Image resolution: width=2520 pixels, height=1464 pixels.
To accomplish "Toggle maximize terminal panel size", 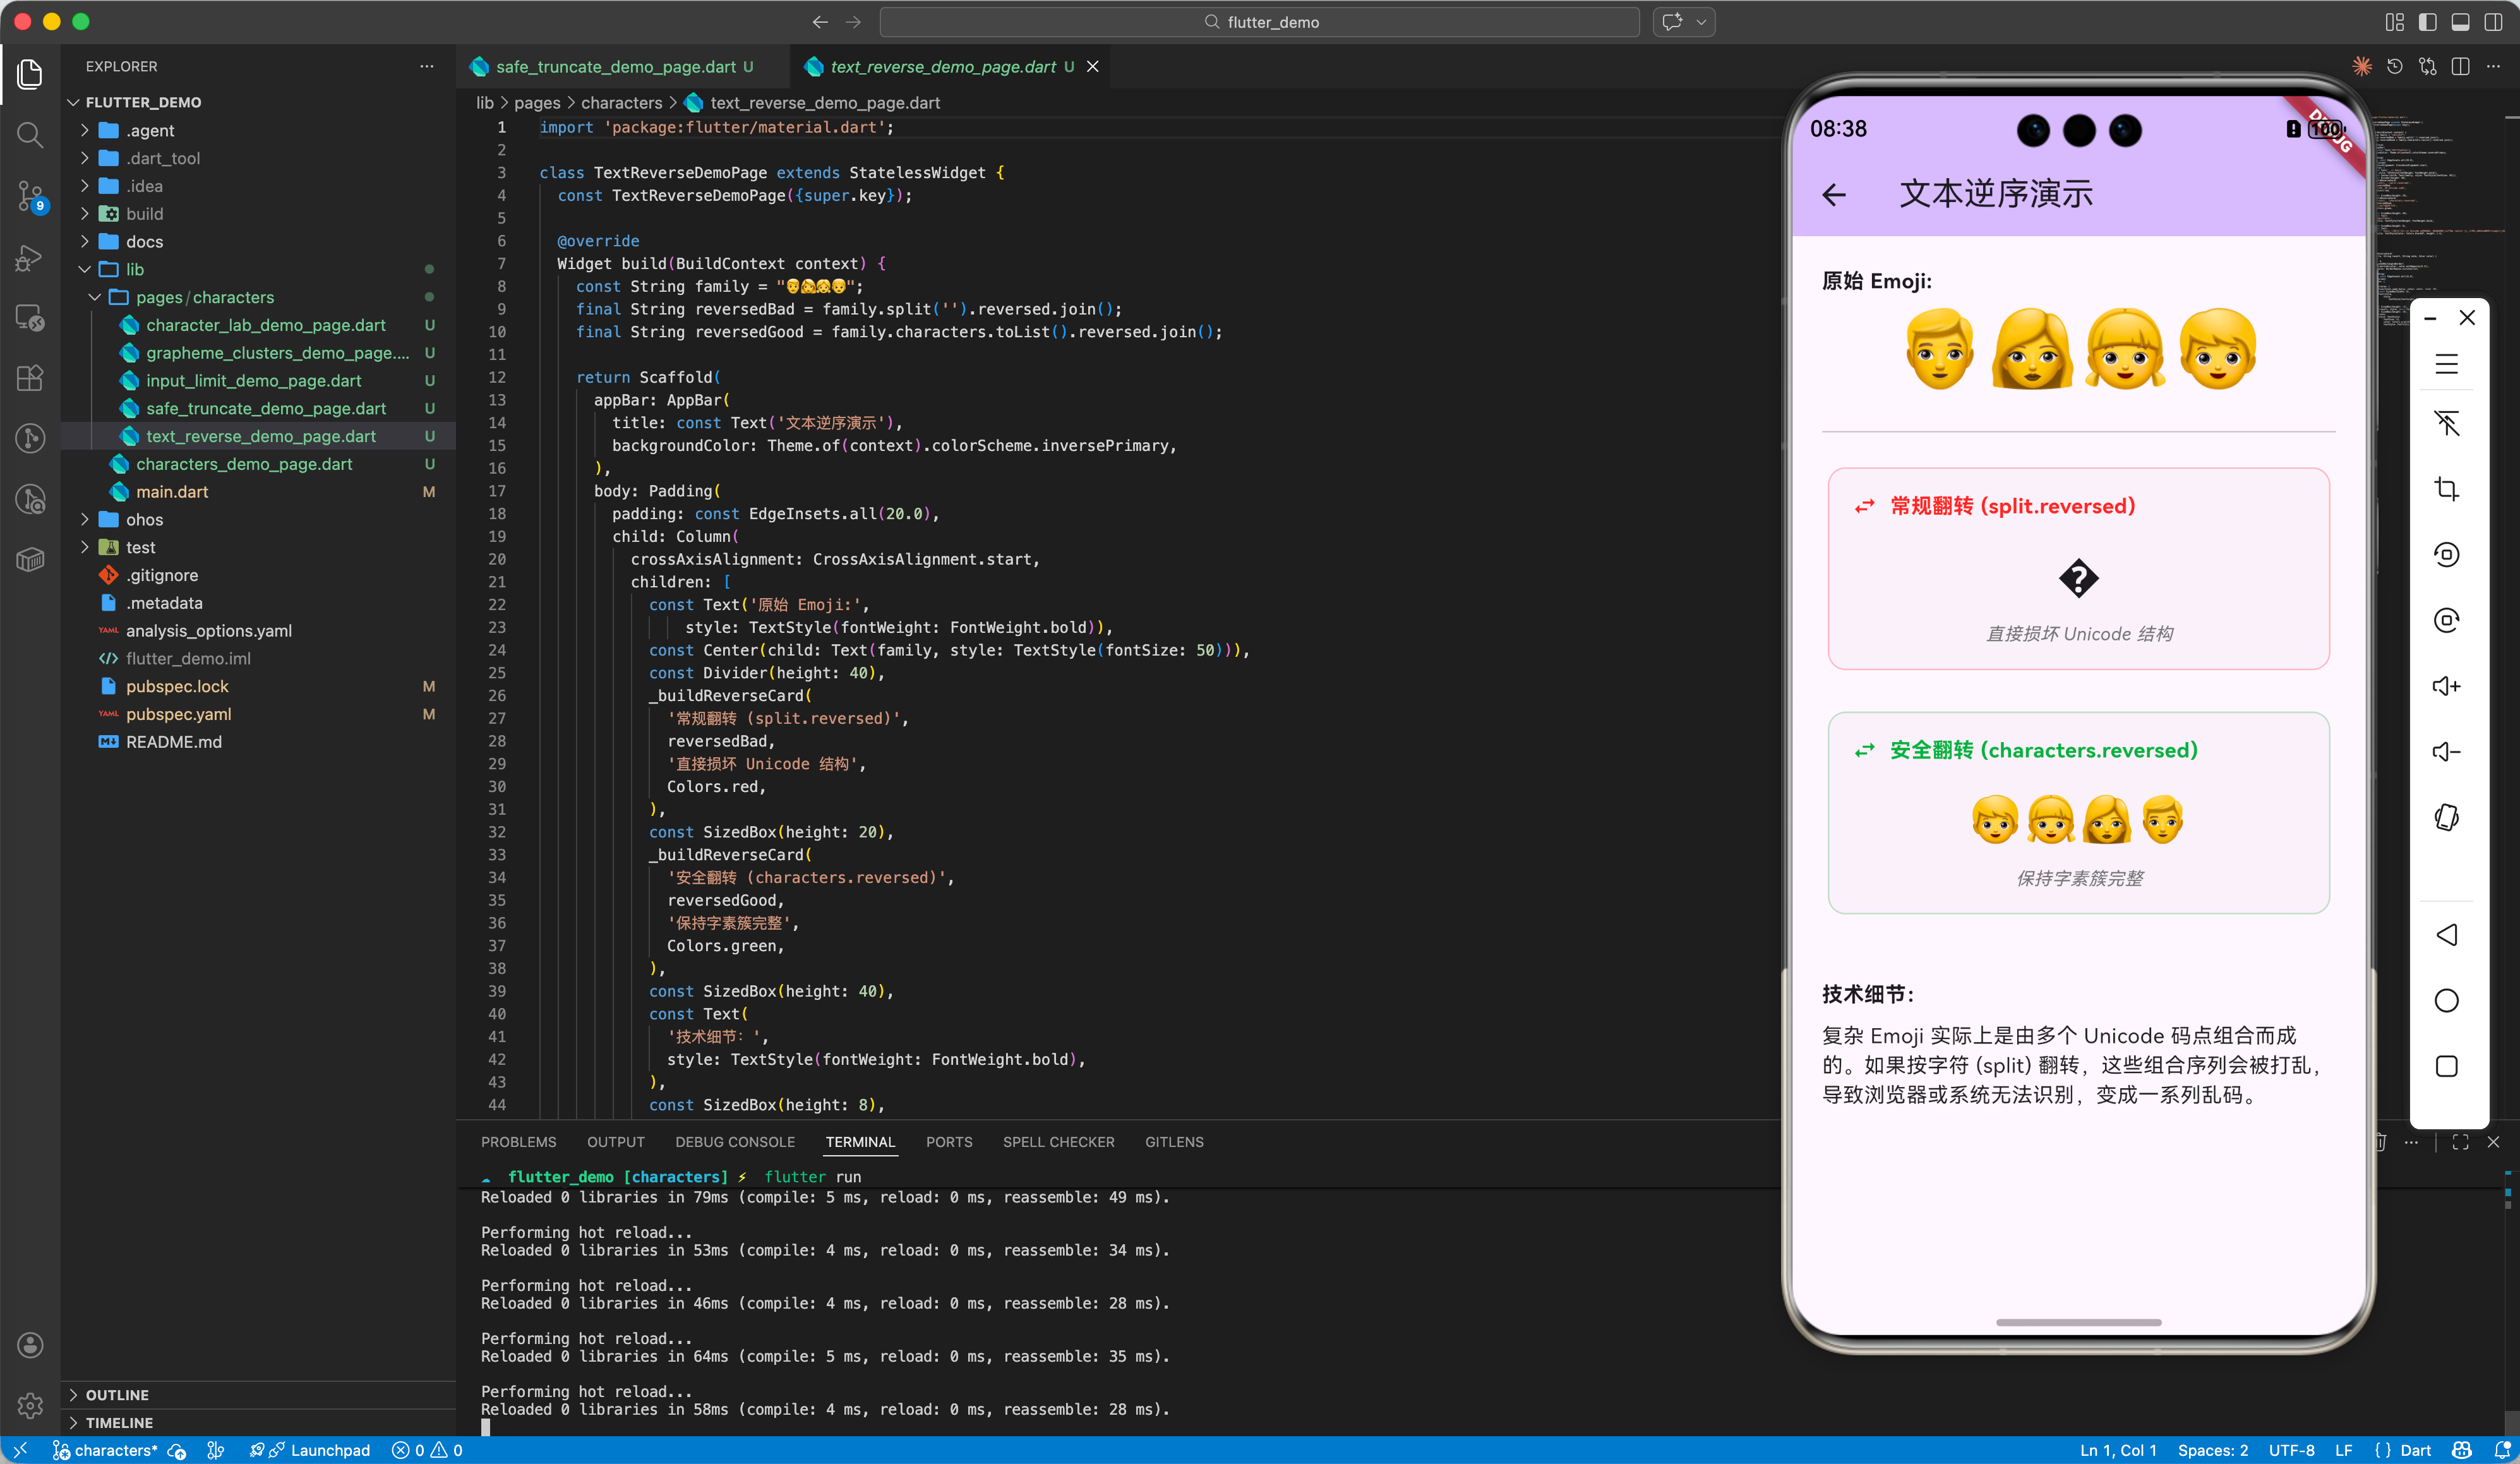I will [x=2460, y=1142].
